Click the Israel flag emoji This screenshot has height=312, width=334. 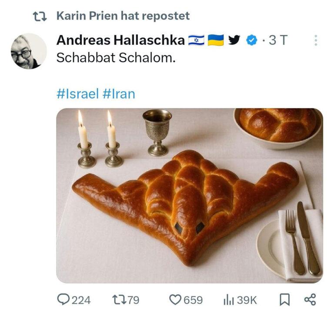(x=196, y=40)
